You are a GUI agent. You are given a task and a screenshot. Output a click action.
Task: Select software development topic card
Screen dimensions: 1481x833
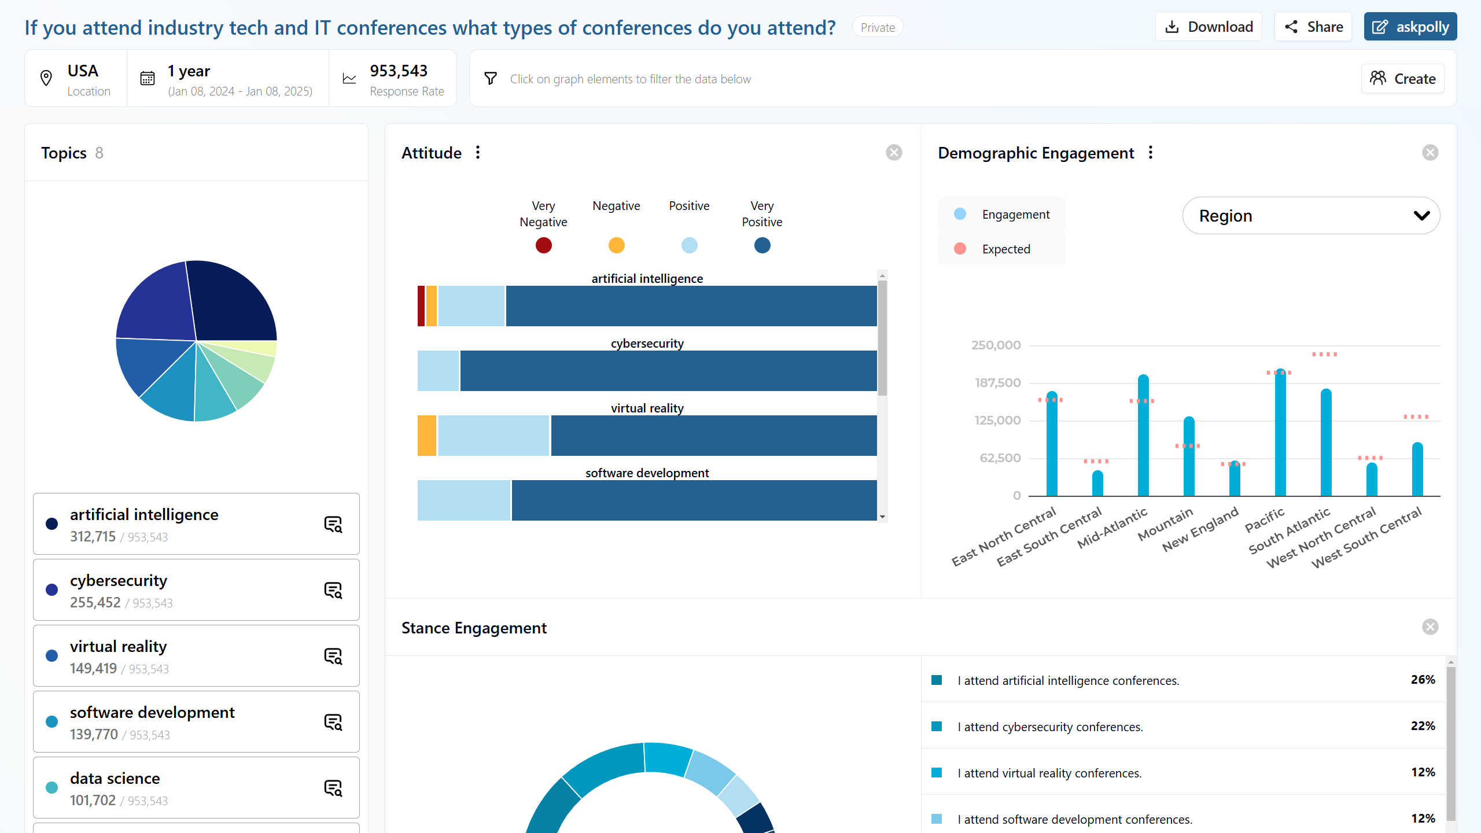pos(196,722)
